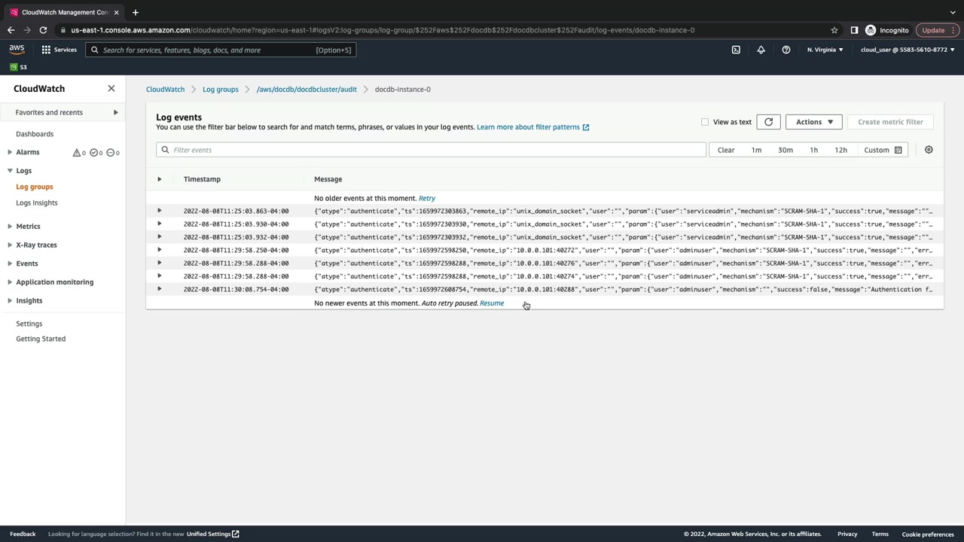Enable the View as text checkbox
Image resolution: width=964 pixels, height=542 pixels.
[705, 122]
